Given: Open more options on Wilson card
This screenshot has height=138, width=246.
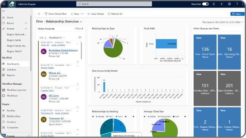Looking at the screenshot, I should tap(77, 66).
